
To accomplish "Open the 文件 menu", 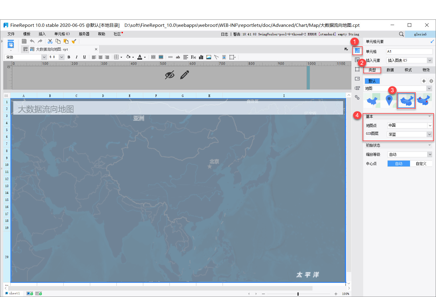I will point(11,34).
